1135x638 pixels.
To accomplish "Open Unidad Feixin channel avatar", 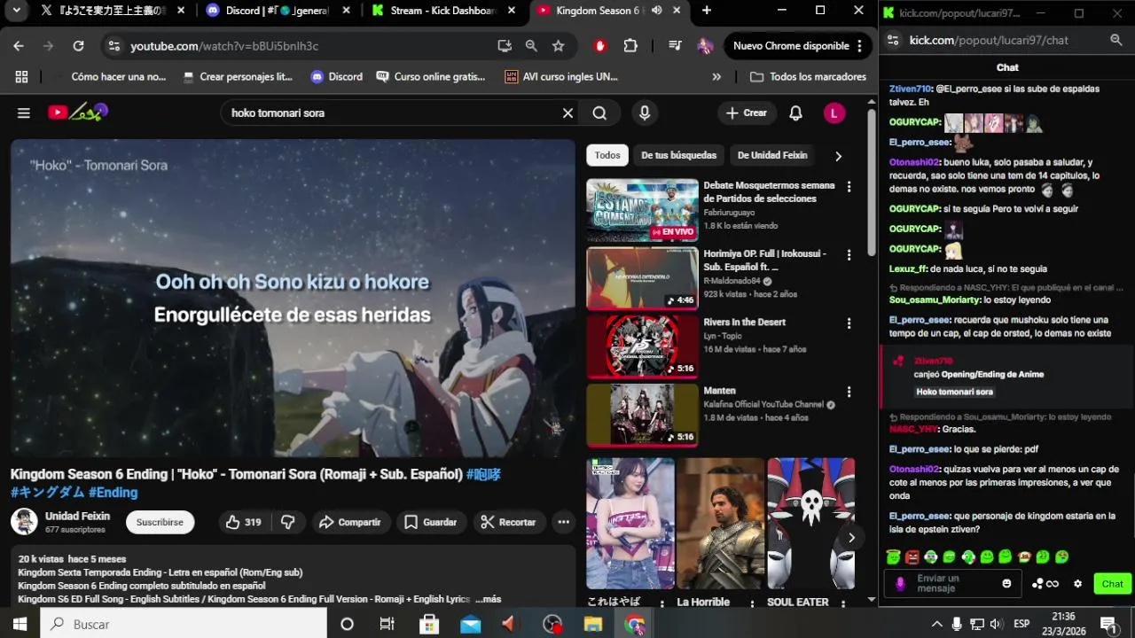I will (24, 522).
